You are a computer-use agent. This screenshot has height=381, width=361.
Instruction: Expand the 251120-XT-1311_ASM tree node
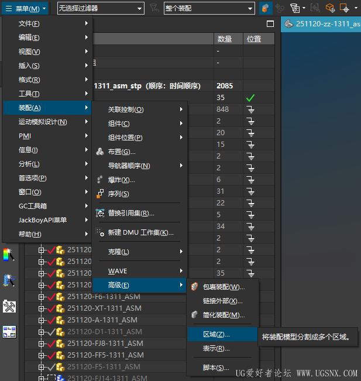(x=42, y=308)
